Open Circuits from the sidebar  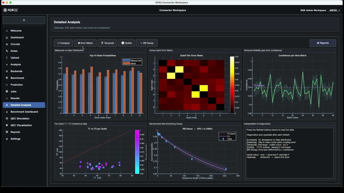pos(24,44)
